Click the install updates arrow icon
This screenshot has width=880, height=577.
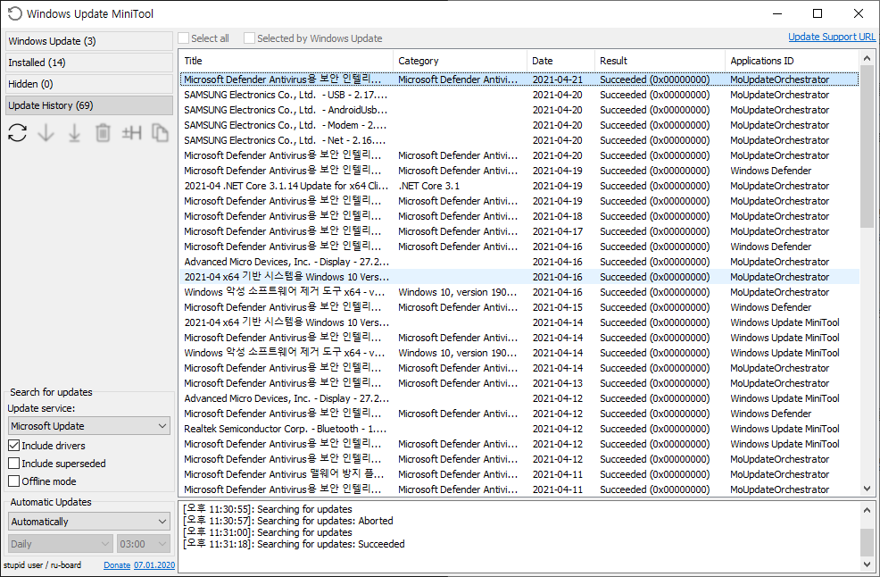click(x=74, y=132)
